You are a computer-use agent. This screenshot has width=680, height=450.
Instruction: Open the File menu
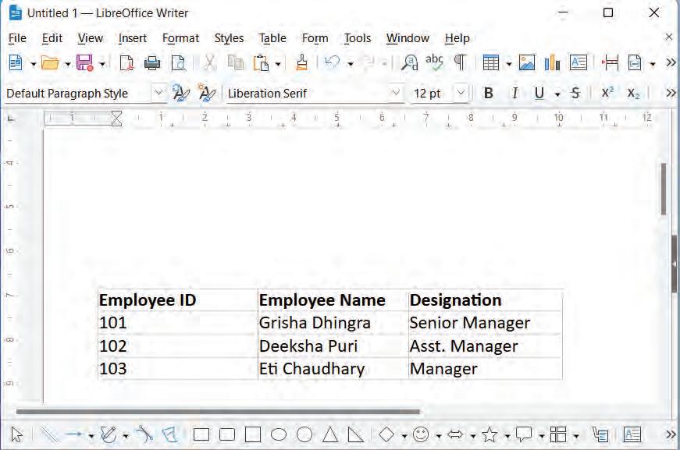click(x=17, y=38)
